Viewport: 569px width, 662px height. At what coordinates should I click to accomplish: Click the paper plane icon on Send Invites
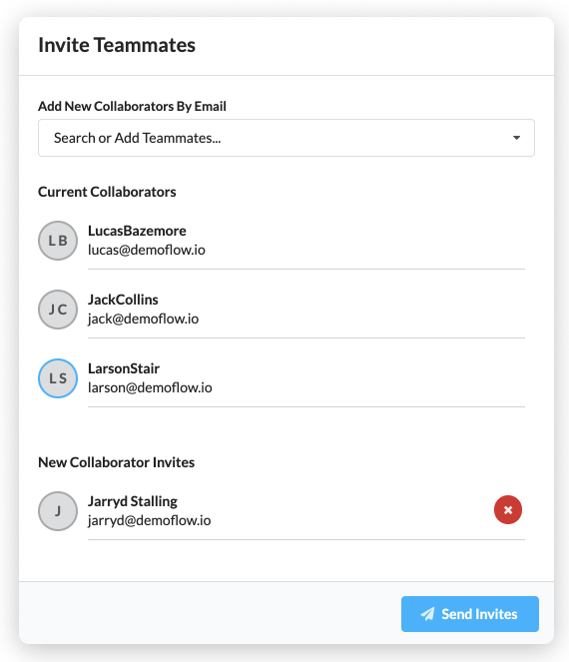pos(427,614)
